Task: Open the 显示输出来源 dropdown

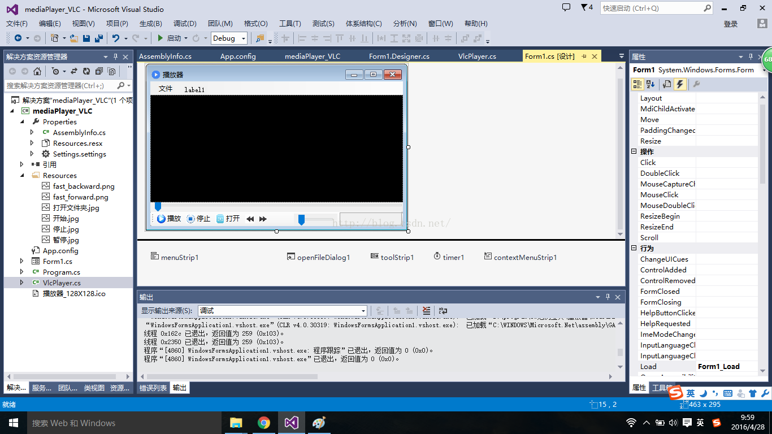Action: point(363,311)
